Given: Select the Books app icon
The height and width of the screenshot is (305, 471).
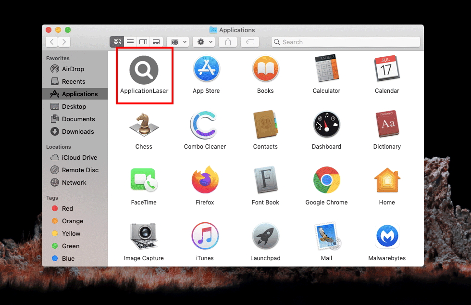Looking at the screenshot, I should 265,69.
